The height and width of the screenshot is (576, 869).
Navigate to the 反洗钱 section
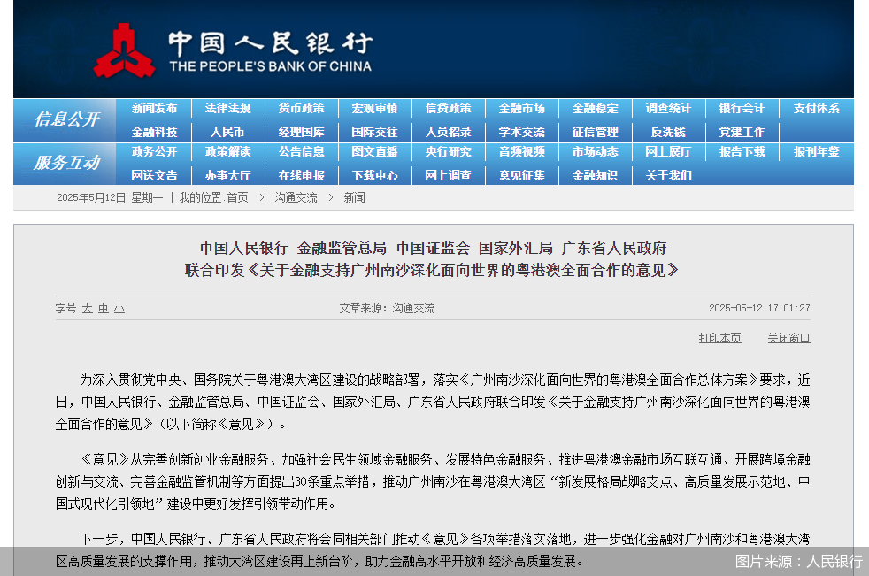(x=668, y=131)
